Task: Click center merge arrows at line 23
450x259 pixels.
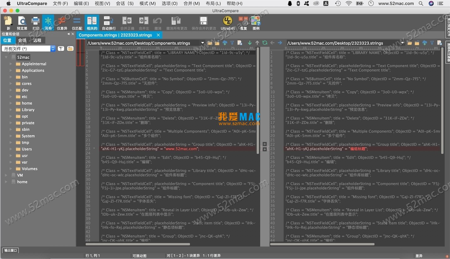Action: 265,147
